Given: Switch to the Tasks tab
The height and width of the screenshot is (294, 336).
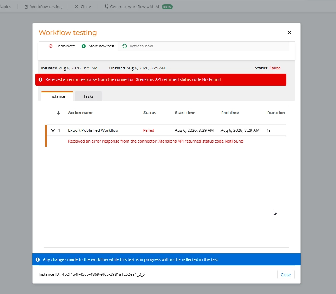Looking at the screenshot, I should coord(88,96).
